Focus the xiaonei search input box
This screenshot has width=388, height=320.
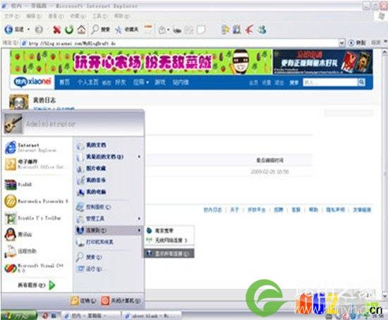[330, 82]
